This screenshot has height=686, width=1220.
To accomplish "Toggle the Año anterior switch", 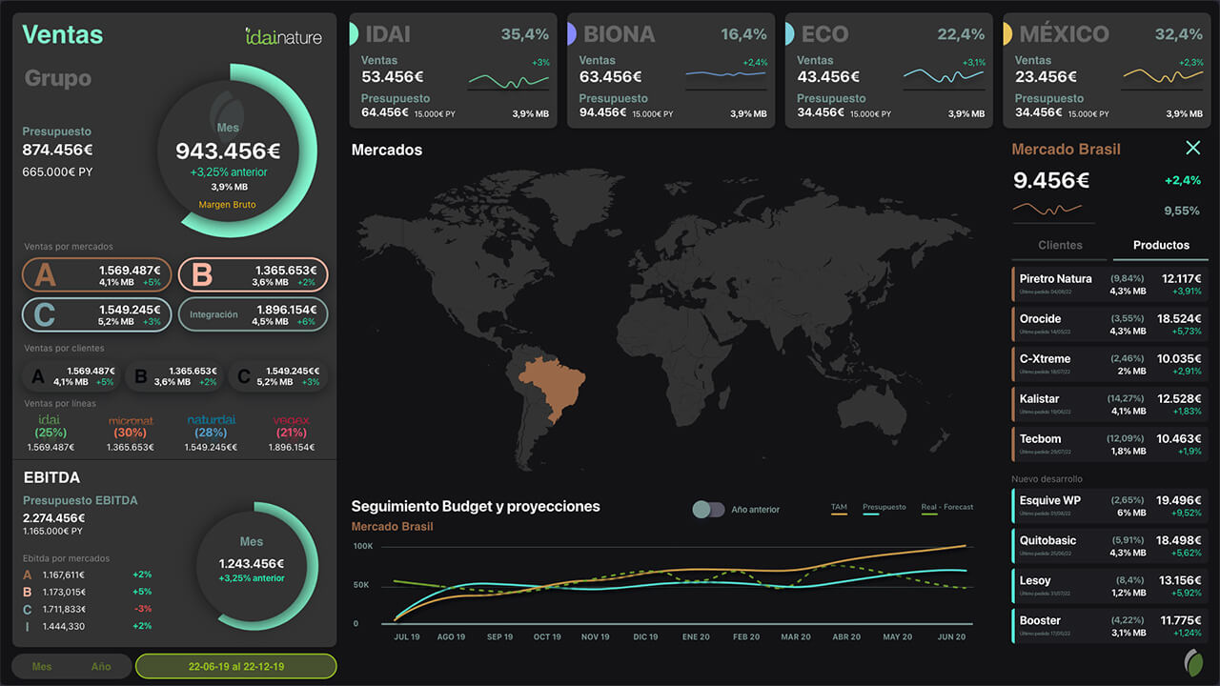I will (x=708, y=510).
